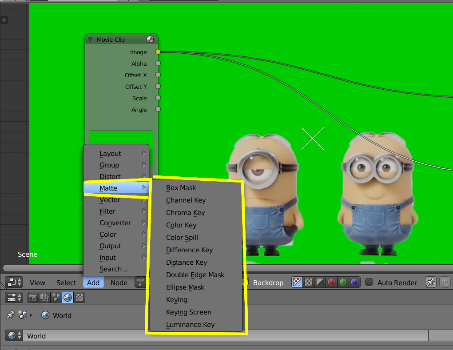Collapse the Movie Clip node triangle

[90, 40]
